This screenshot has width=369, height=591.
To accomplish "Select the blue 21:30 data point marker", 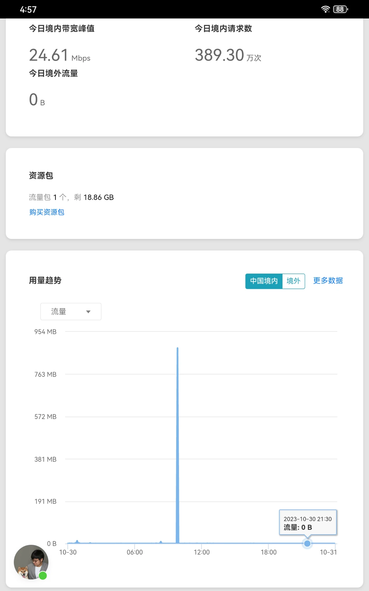I will tap(307, 543).
